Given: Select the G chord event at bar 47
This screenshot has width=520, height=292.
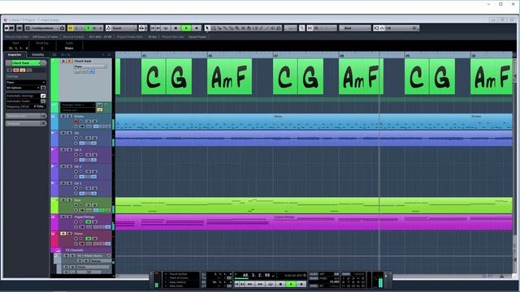Looking at the screenshot, I should coord(310,76).
